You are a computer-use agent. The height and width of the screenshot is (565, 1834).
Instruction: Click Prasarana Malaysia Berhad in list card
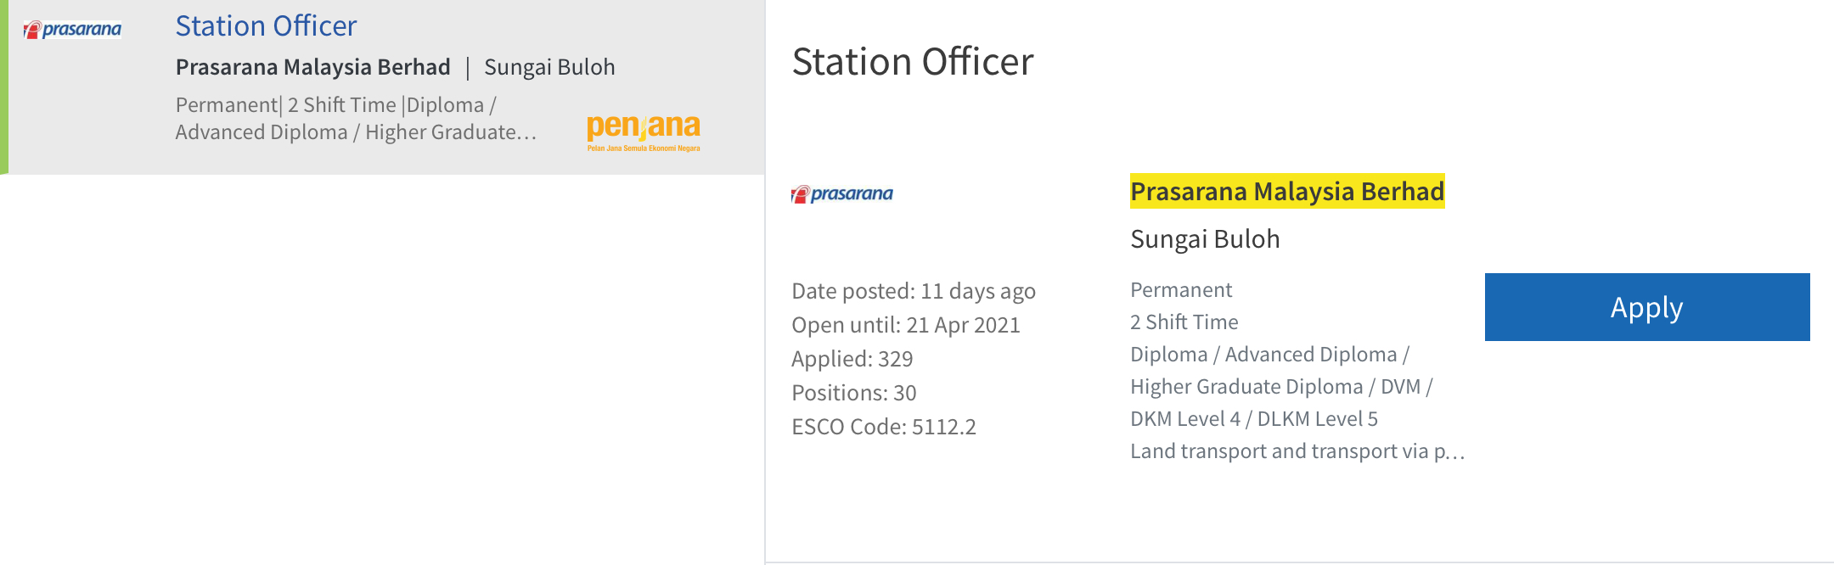pyautogui.click(x=312, y=67)
